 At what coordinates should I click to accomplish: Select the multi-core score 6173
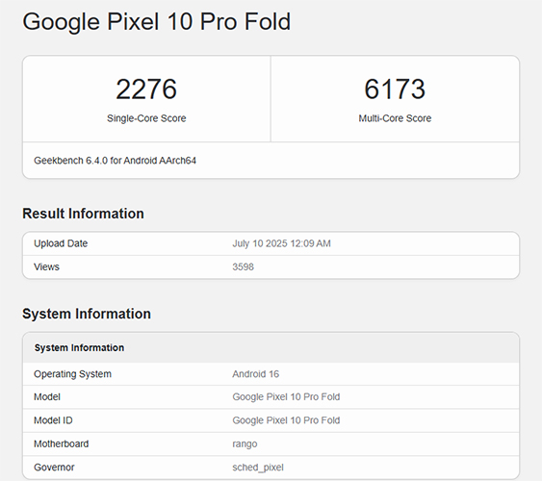click(x=395, y=89)
